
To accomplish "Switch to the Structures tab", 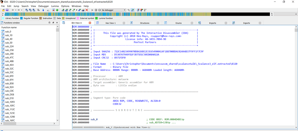I will [x=145, y=23].
